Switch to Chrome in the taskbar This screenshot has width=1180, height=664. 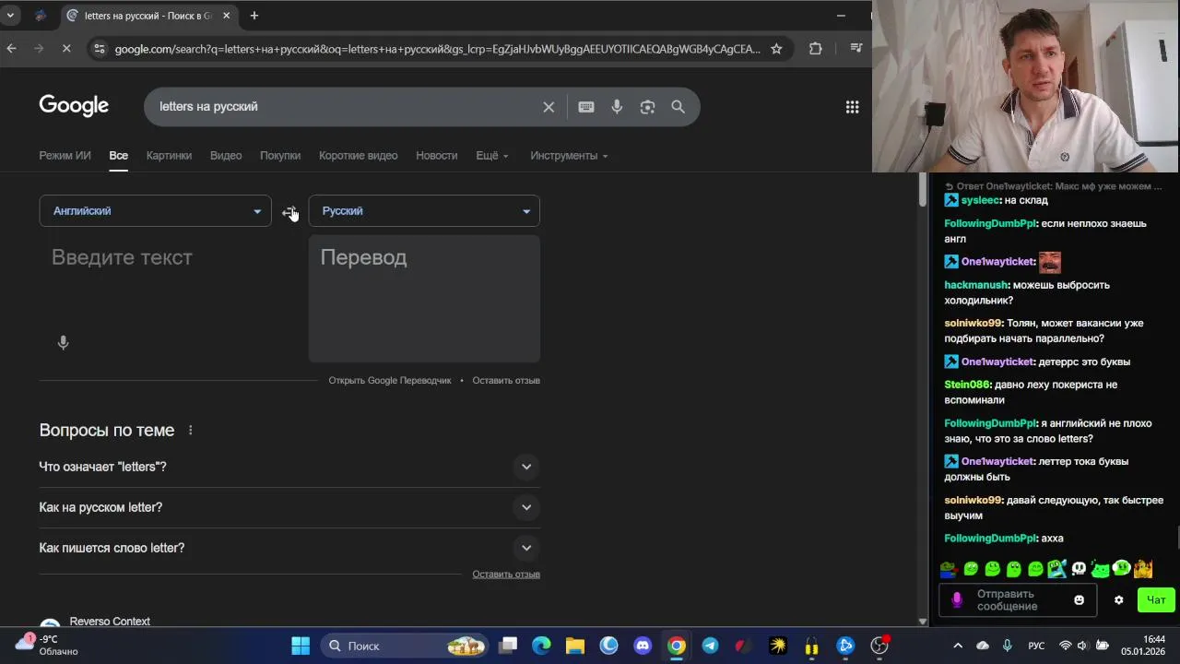click(677, 646)
